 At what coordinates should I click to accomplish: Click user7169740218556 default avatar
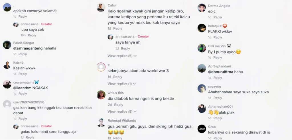coord(7,104)
